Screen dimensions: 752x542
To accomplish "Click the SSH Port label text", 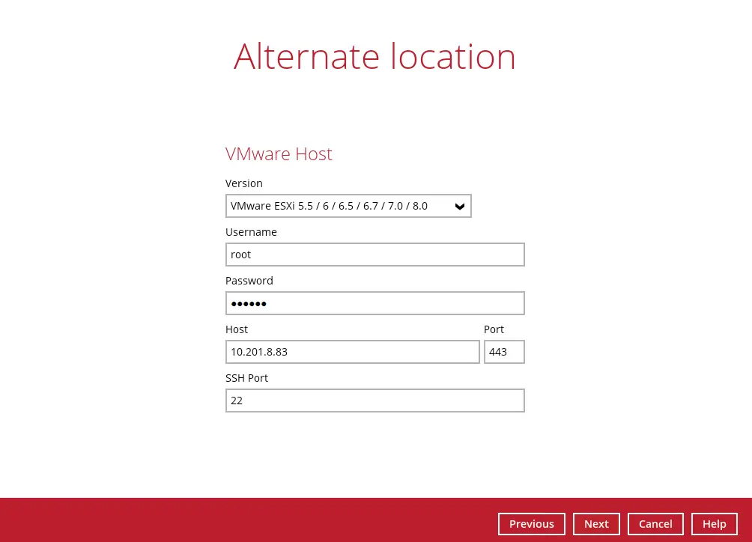I will click(x=246, y=378).
